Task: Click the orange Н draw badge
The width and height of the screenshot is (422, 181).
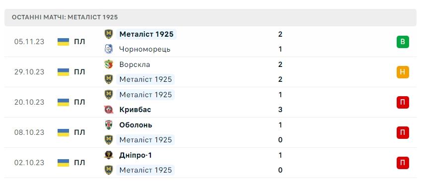Action: pos(403,72)
